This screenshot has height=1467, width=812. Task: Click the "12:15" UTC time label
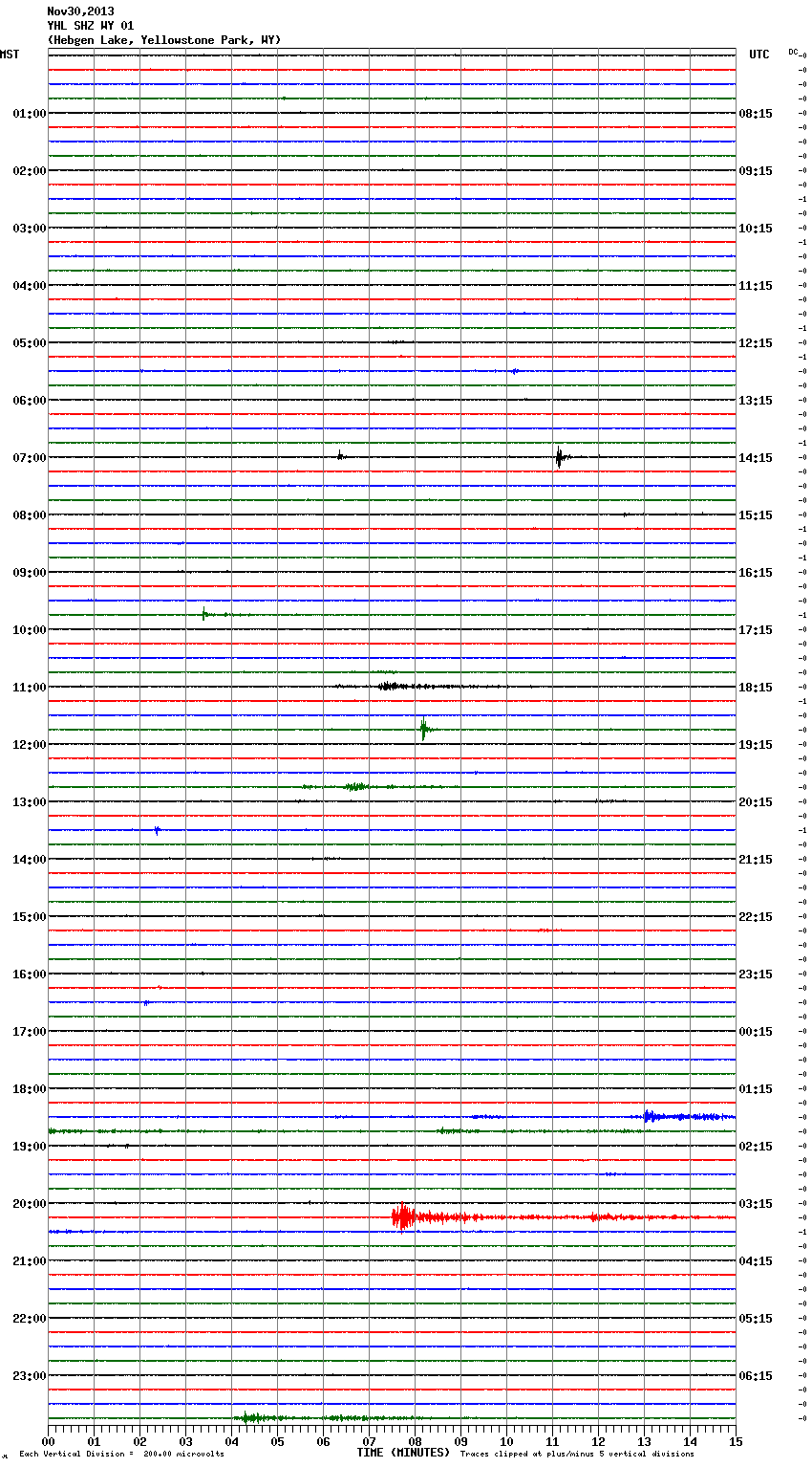pyautogui.click(x=756, y=343)
